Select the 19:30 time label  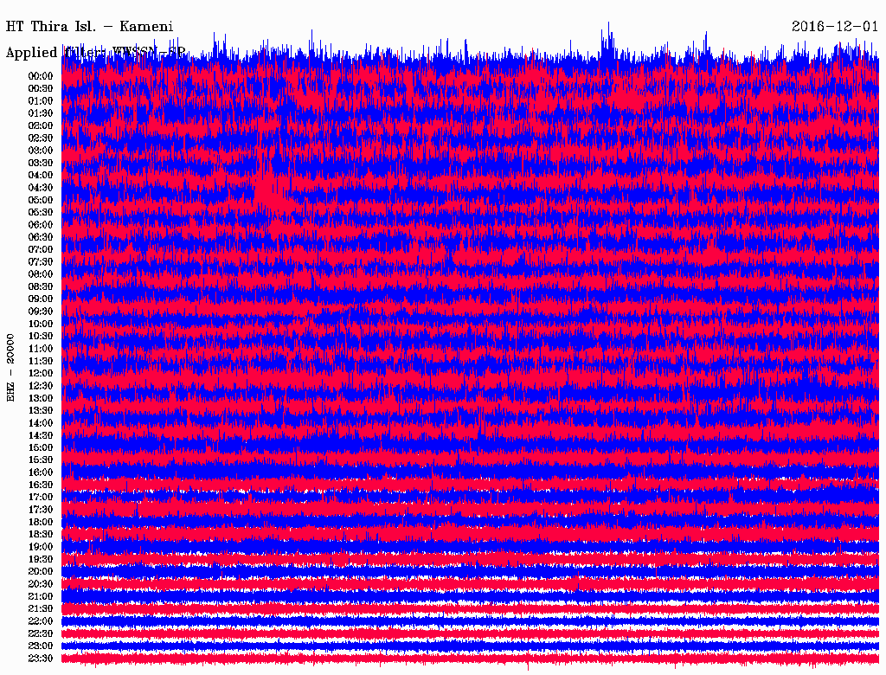click(x=41, y=560)
